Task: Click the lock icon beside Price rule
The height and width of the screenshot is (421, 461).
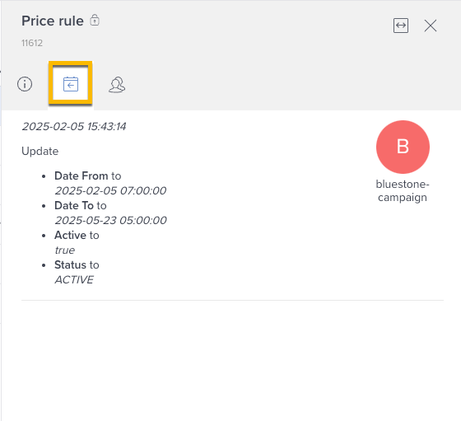Action: coord(95,21)
